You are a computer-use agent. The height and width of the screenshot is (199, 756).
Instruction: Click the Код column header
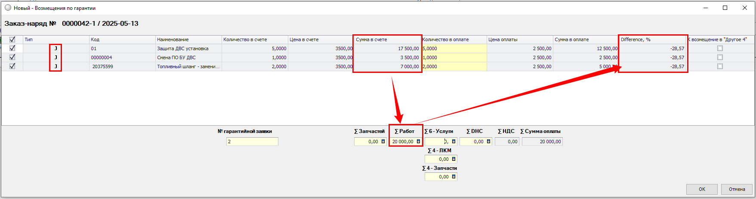pos(122,39)
